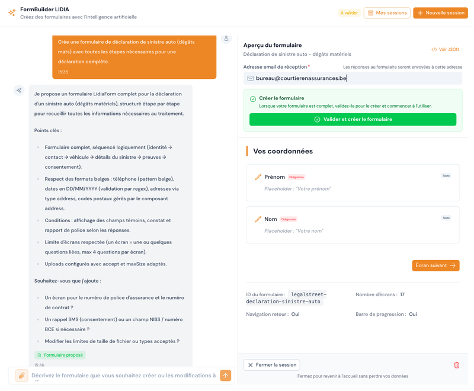The height and width of the screenshot is (391, 474).
Task: Click the user avatar icon in chat
Action: click(x=226, y=39)
